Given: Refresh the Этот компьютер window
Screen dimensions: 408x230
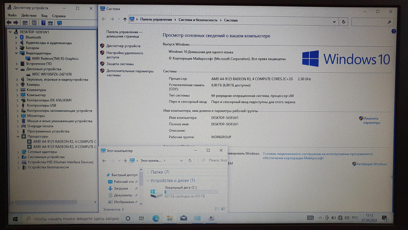Looking at the screenshot, I should [190, 161].
